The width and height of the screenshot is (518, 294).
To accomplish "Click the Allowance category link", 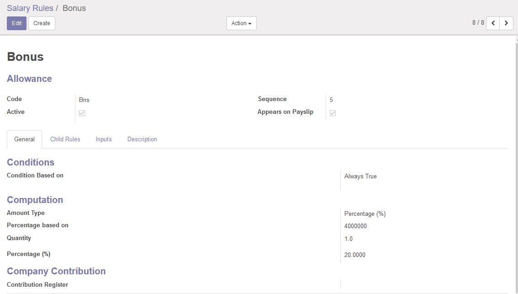I will pos(29,79).
